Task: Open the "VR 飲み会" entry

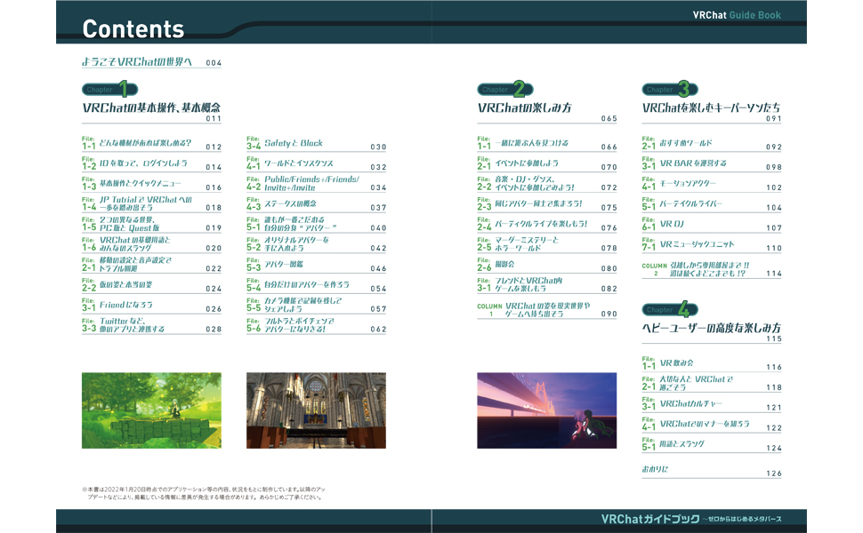Action: (676, 363)
